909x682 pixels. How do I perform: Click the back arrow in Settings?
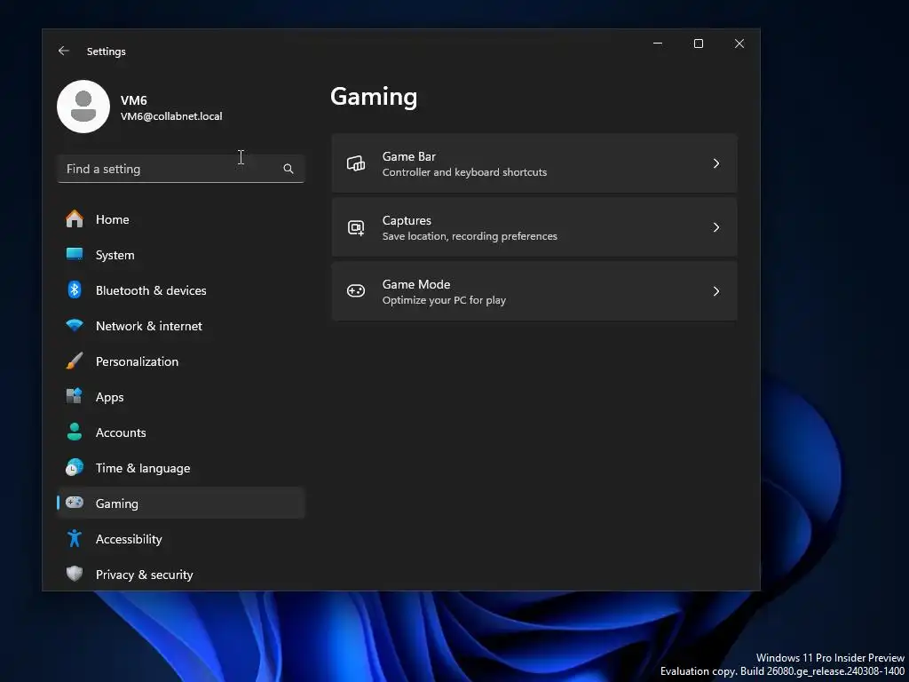click(x=64, y=51)
